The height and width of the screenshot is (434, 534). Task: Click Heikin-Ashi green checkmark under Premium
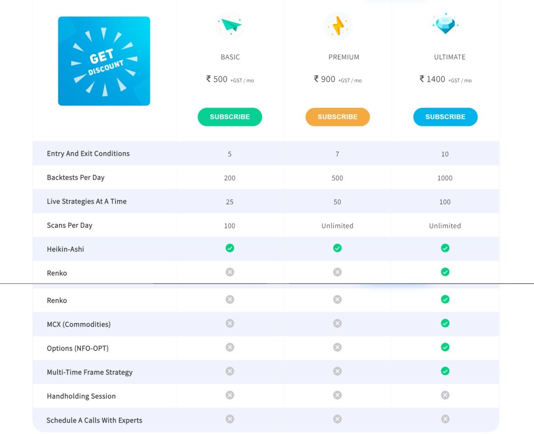[x=337, y=248]
